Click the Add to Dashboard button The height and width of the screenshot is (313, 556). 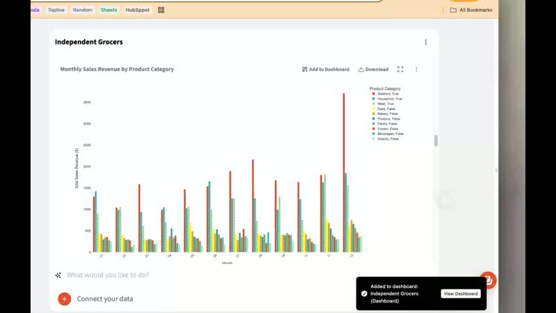click(325, 70)
